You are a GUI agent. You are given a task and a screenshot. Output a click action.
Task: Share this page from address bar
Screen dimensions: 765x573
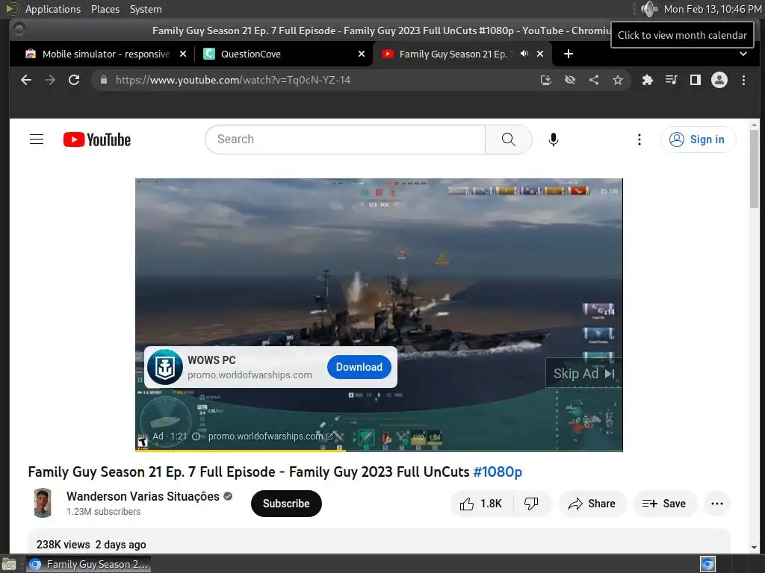click(594, 80)
